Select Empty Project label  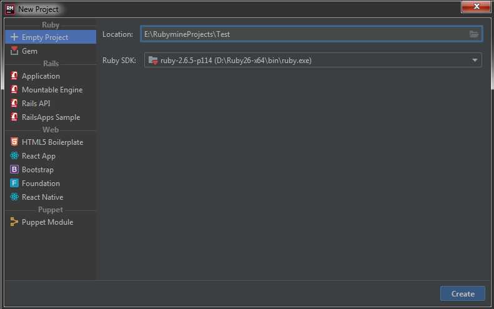pos(45,37)
